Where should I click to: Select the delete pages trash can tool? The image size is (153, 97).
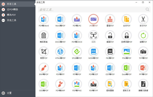[44, 35]
